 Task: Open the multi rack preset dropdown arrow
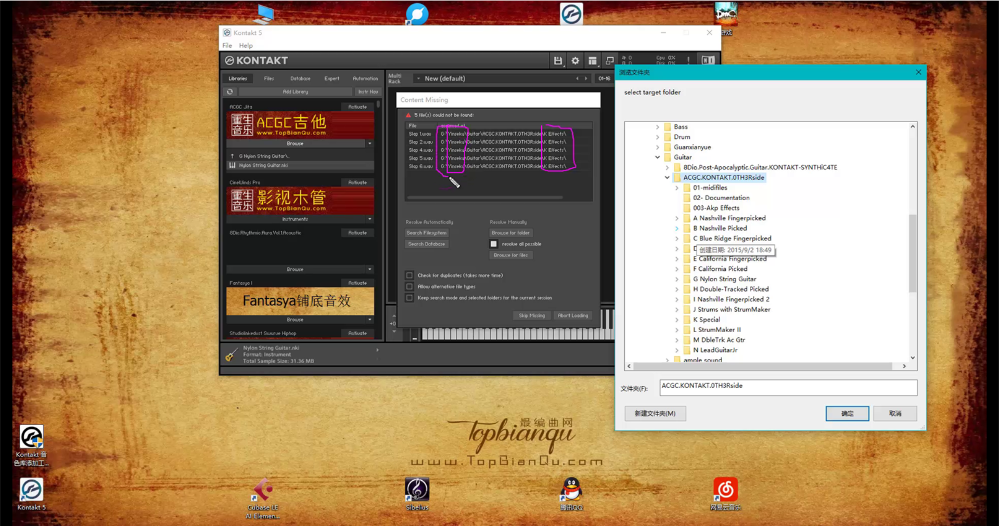(418, 78)
